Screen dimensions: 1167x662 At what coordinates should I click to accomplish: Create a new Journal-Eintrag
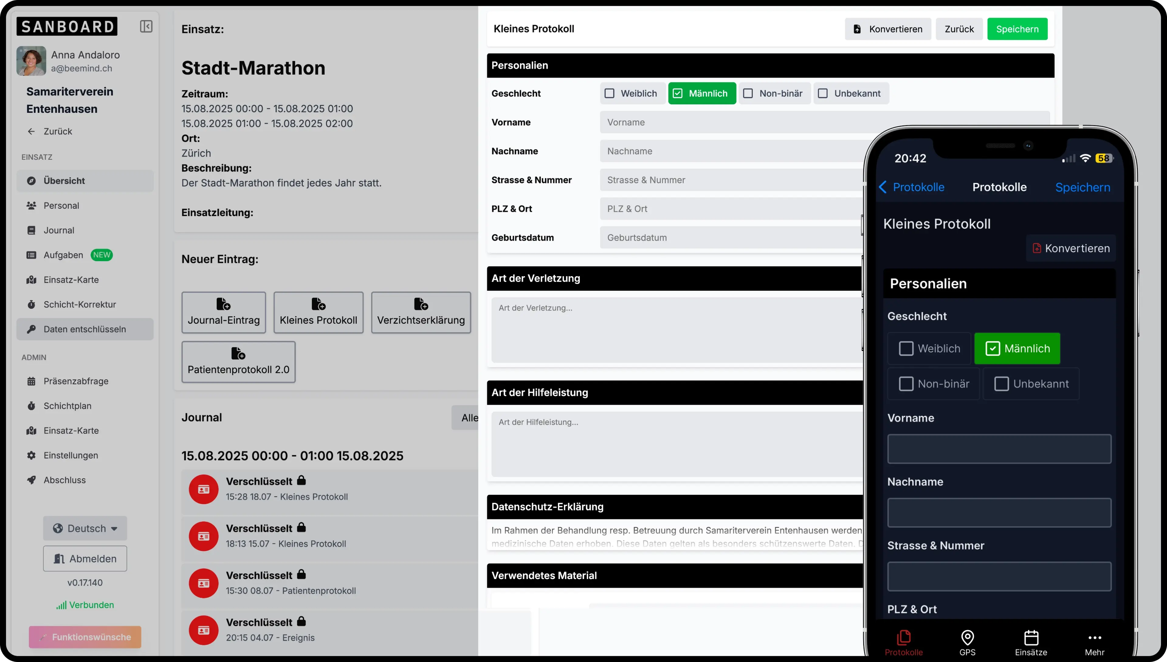(x=223, y=312)
